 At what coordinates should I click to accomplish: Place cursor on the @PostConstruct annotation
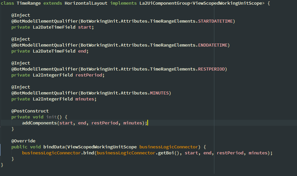[30, 111]
